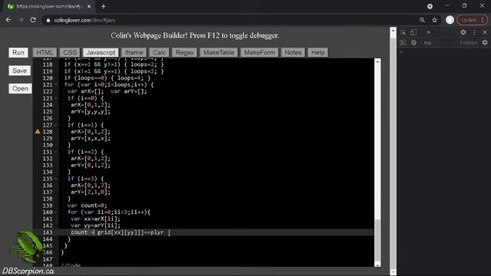This screenshot has height=276, width=491.
Task: Click the page scrollbar up arrow
Action: pos(393,31)
